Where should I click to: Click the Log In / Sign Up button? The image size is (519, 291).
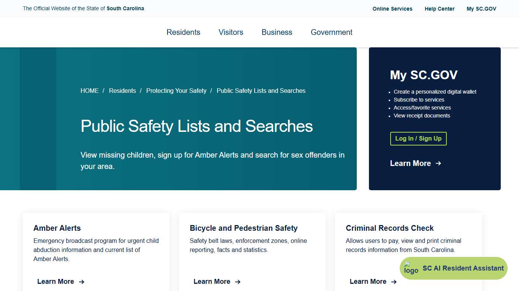[x=418, y=139]
